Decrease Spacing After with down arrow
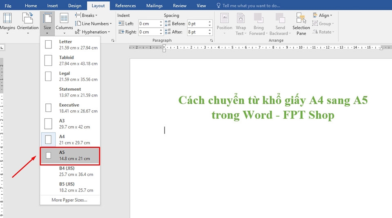 coord(210,33)
